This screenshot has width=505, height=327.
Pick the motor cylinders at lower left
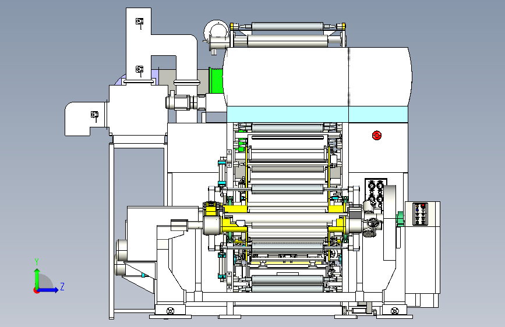coord(121,258)
